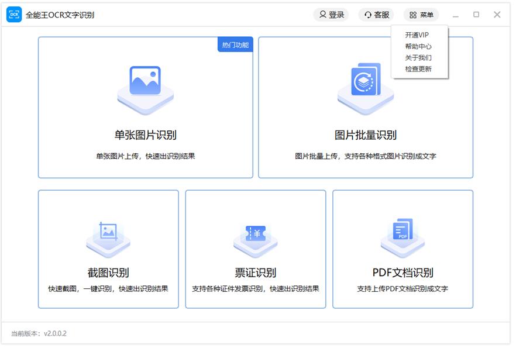Click the OCR app logo in title bar

(x=14, y=15)
